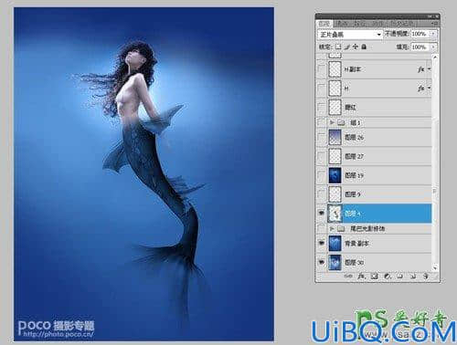
Task: Select the 图层 19 layer thumbnail
Action: pyautogui.click(x=335, y=175)
